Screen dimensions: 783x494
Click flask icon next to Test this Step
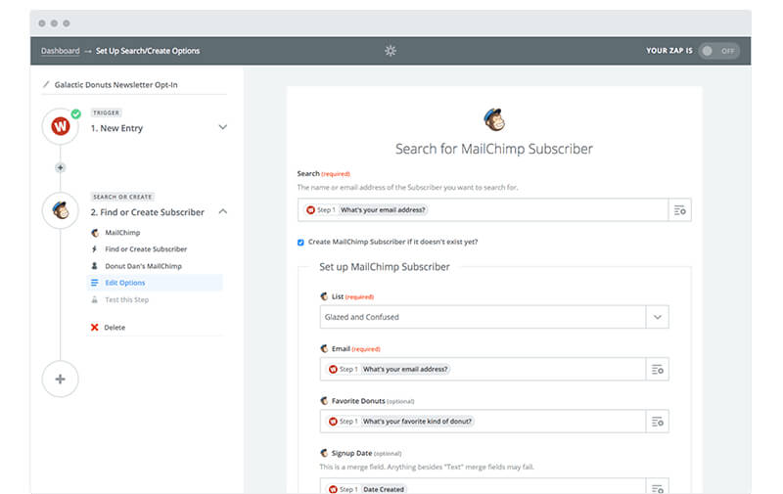pyautogui.click(x=94, y=299)
